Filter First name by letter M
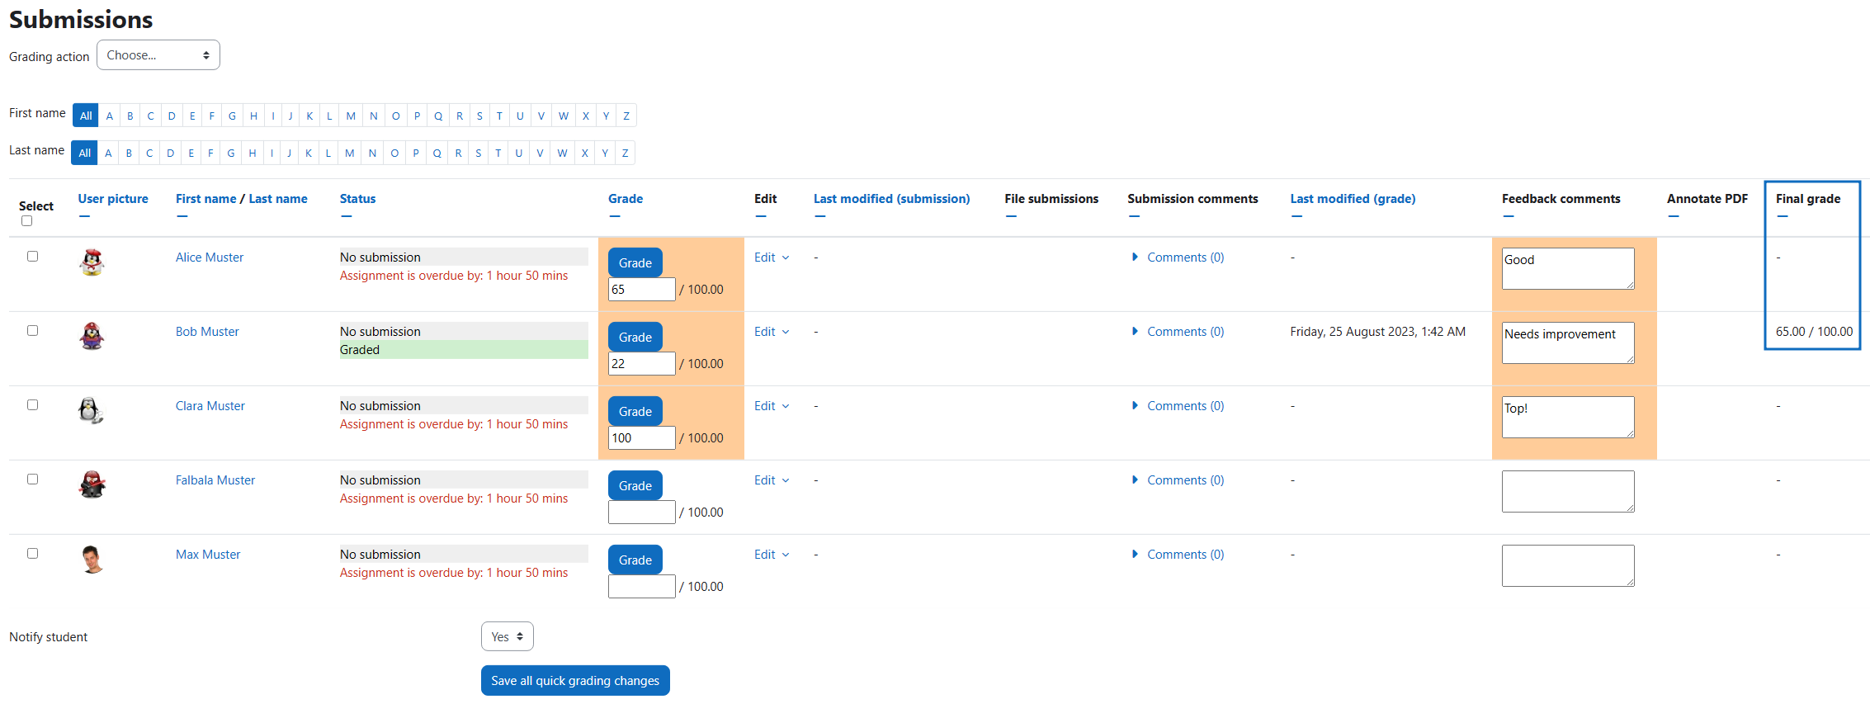 (351, 116)
